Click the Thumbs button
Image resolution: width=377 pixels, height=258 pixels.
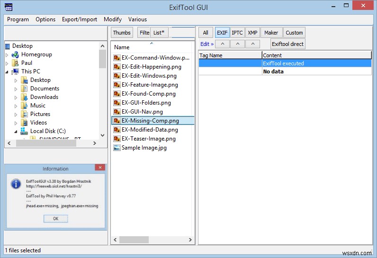click(x=122, y=33)
